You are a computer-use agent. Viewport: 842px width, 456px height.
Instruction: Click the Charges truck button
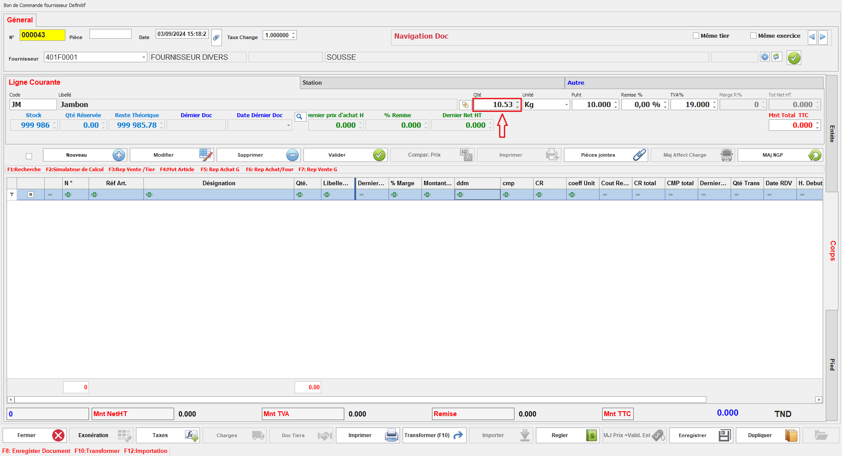235,435
